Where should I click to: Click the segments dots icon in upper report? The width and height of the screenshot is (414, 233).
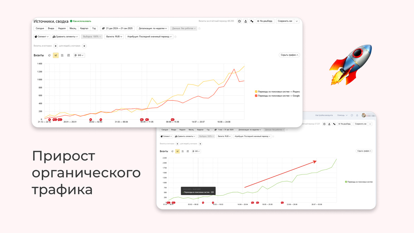252,21
